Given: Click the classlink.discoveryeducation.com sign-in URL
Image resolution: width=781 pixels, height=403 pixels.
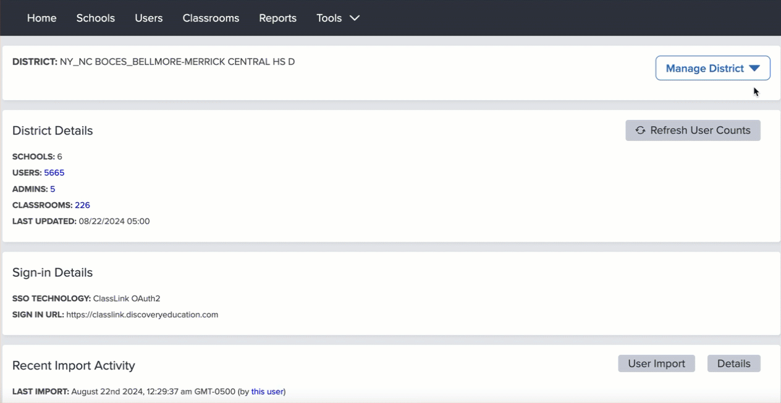Looking at the screenshot, I should (142, 314).
